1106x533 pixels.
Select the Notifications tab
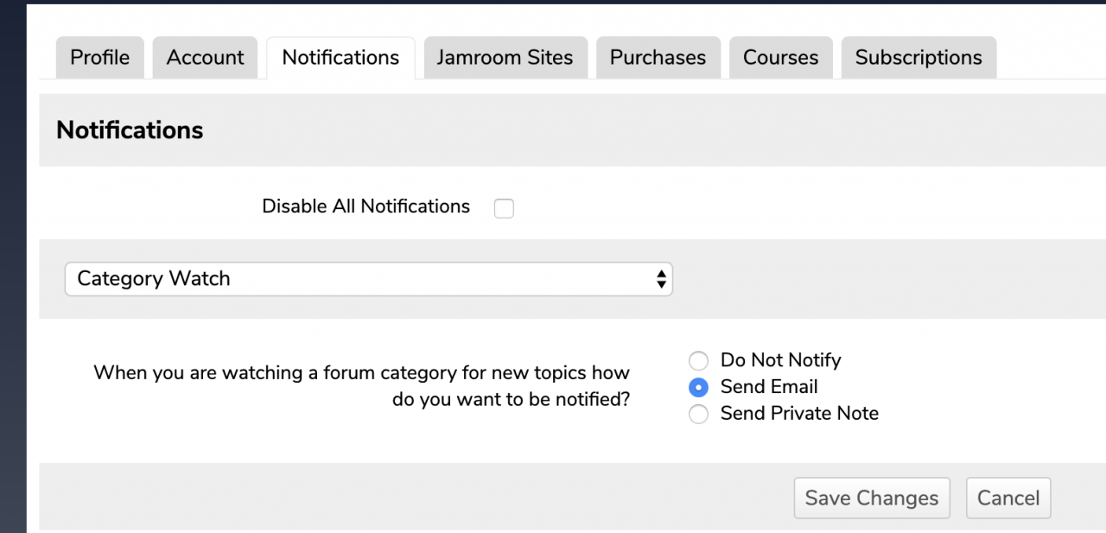coord(340,58)
